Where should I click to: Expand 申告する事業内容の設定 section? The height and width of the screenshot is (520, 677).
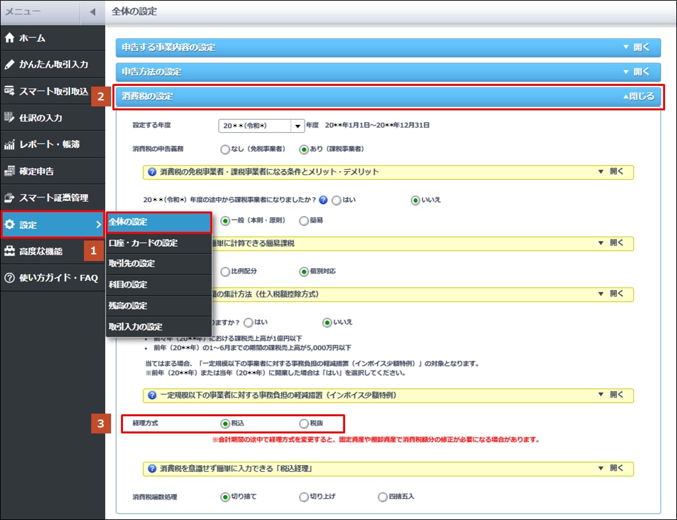(387, 48)
